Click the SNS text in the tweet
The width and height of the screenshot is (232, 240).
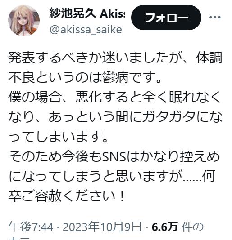114,157
